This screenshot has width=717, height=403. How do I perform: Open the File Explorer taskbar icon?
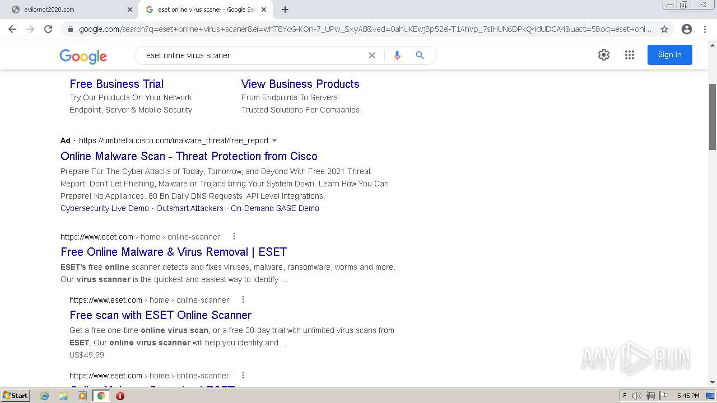pyautogui.click(x=63, y=396)
